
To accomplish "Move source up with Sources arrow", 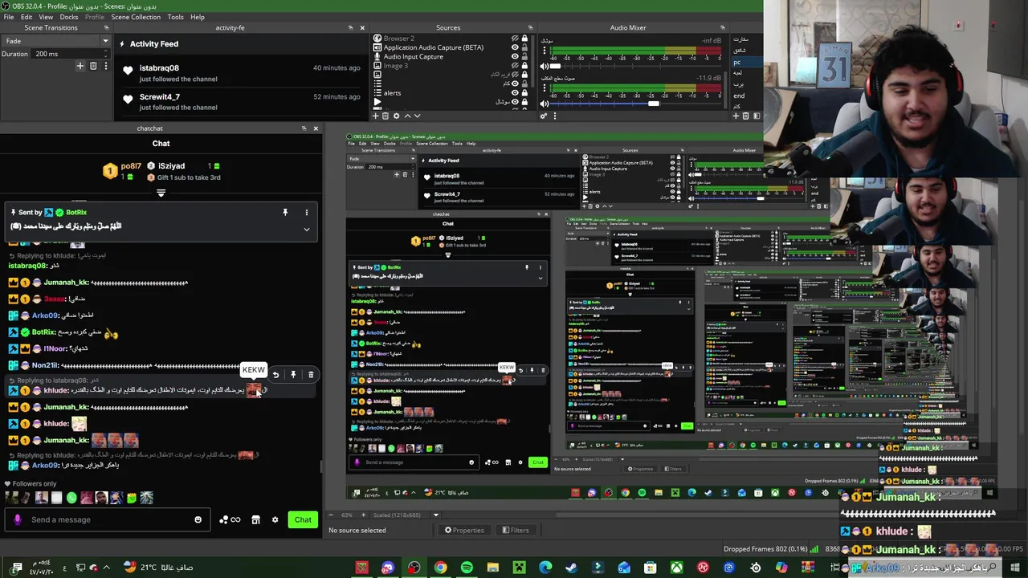I will pos(406,116).
